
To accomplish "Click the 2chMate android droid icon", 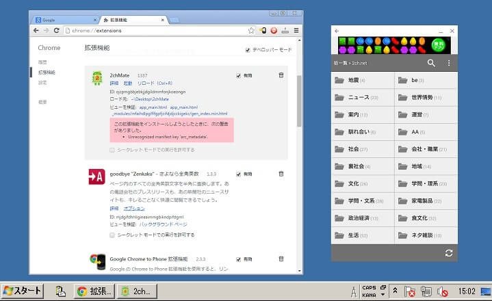I will point(97,78).
